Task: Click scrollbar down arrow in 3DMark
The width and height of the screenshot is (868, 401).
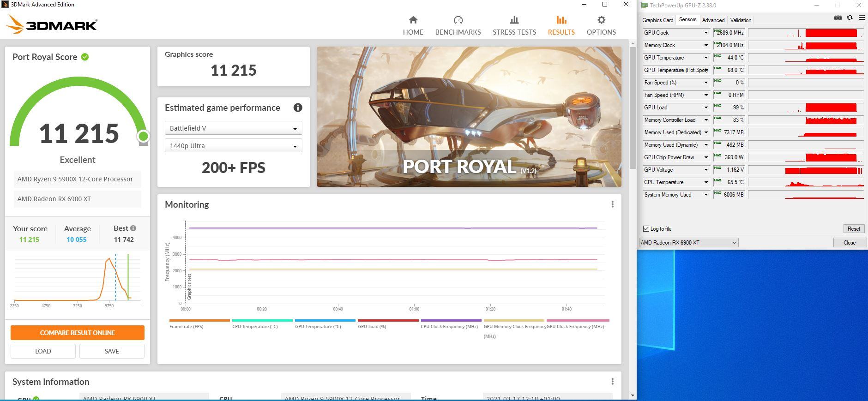Action: tap(633, 395)
